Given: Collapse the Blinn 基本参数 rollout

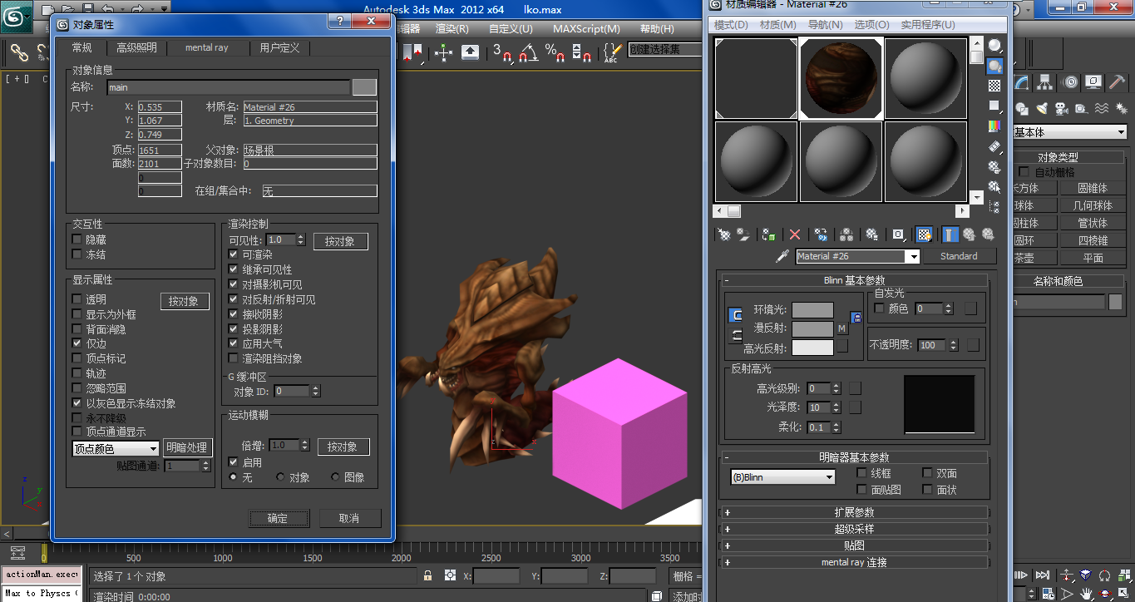Looking at the screenshot, I should pyautogui.click(x=854, y=280).
